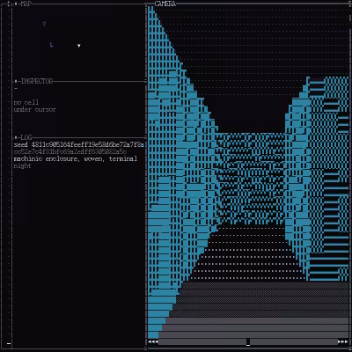Select the CAMERA panel title
The image size is (352, 352).
tap(165, 4)
